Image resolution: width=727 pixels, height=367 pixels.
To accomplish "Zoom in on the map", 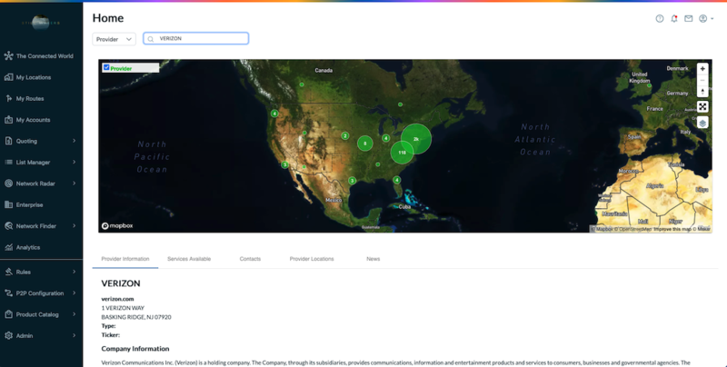I will pos(702,69).
